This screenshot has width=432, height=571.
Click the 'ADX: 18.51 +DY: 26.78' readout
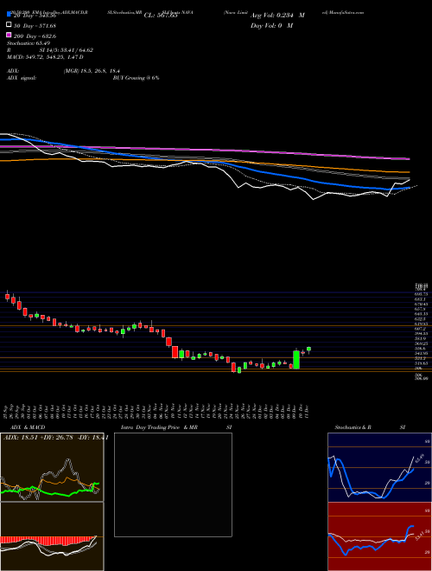tap(39, 438)
